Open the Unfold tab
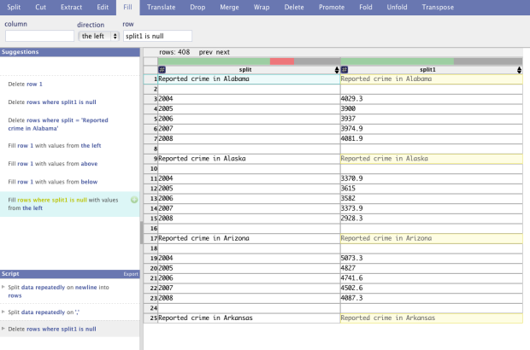 (x=397, y=7)
